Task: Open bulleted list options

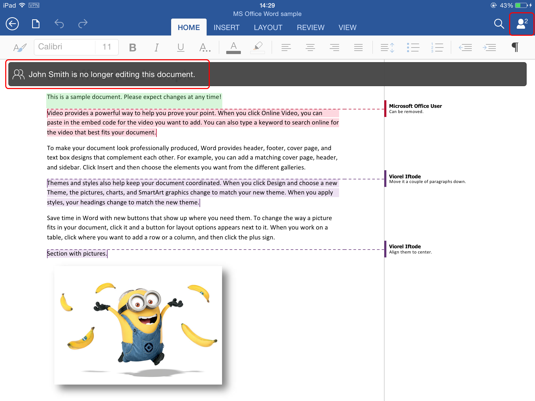Action: (413, 48)
